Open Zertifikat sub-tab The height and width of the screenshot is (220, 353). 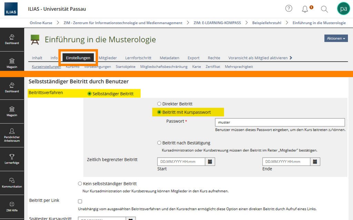(213, 66)
